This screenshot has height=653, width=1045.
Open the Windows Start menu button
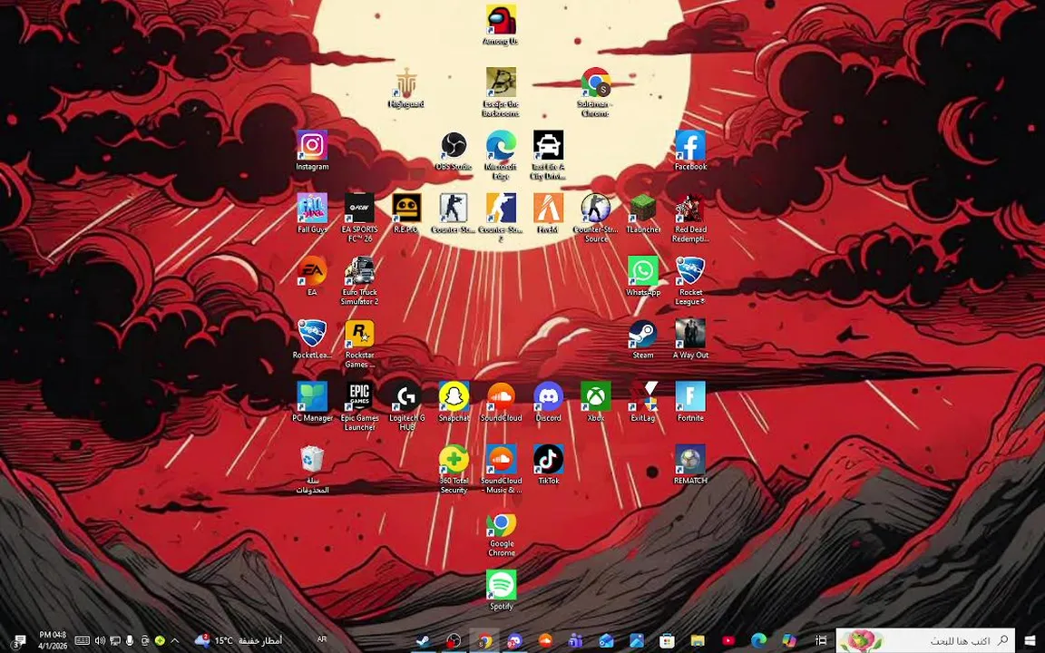tap(1030, 641)
